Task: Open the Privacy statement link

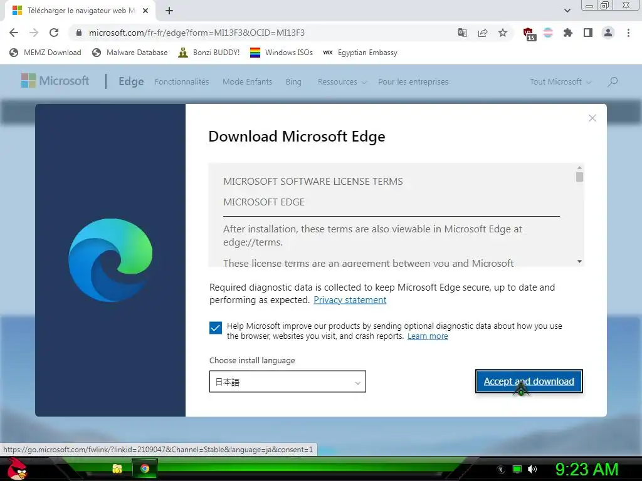Action: coord(350,300)
